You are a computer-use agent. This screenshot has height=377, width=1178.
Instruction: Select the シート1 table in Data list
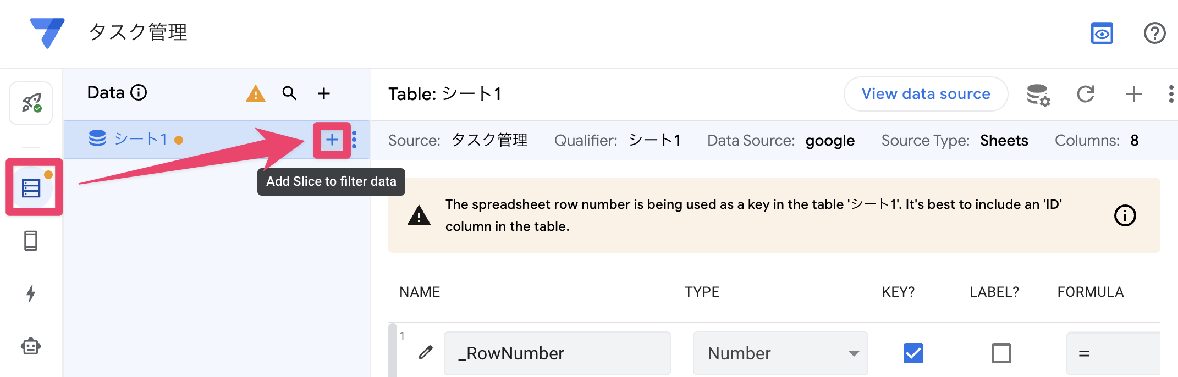click(140, 140)
